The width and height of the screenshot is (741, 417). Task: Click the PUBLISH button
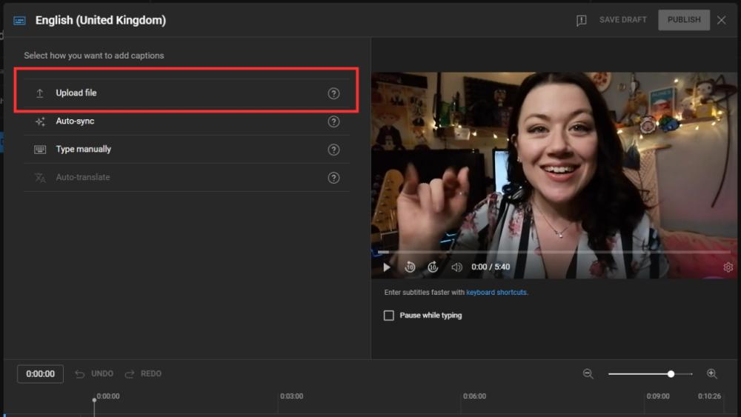(x=683, y=20)
